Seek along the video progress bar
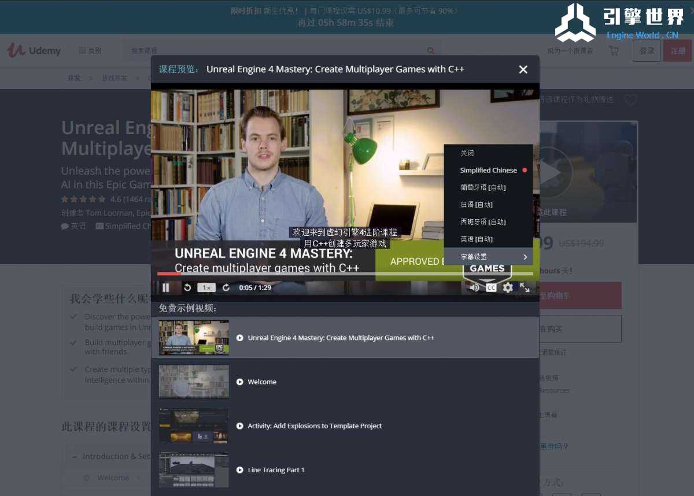 click(345, 273)
